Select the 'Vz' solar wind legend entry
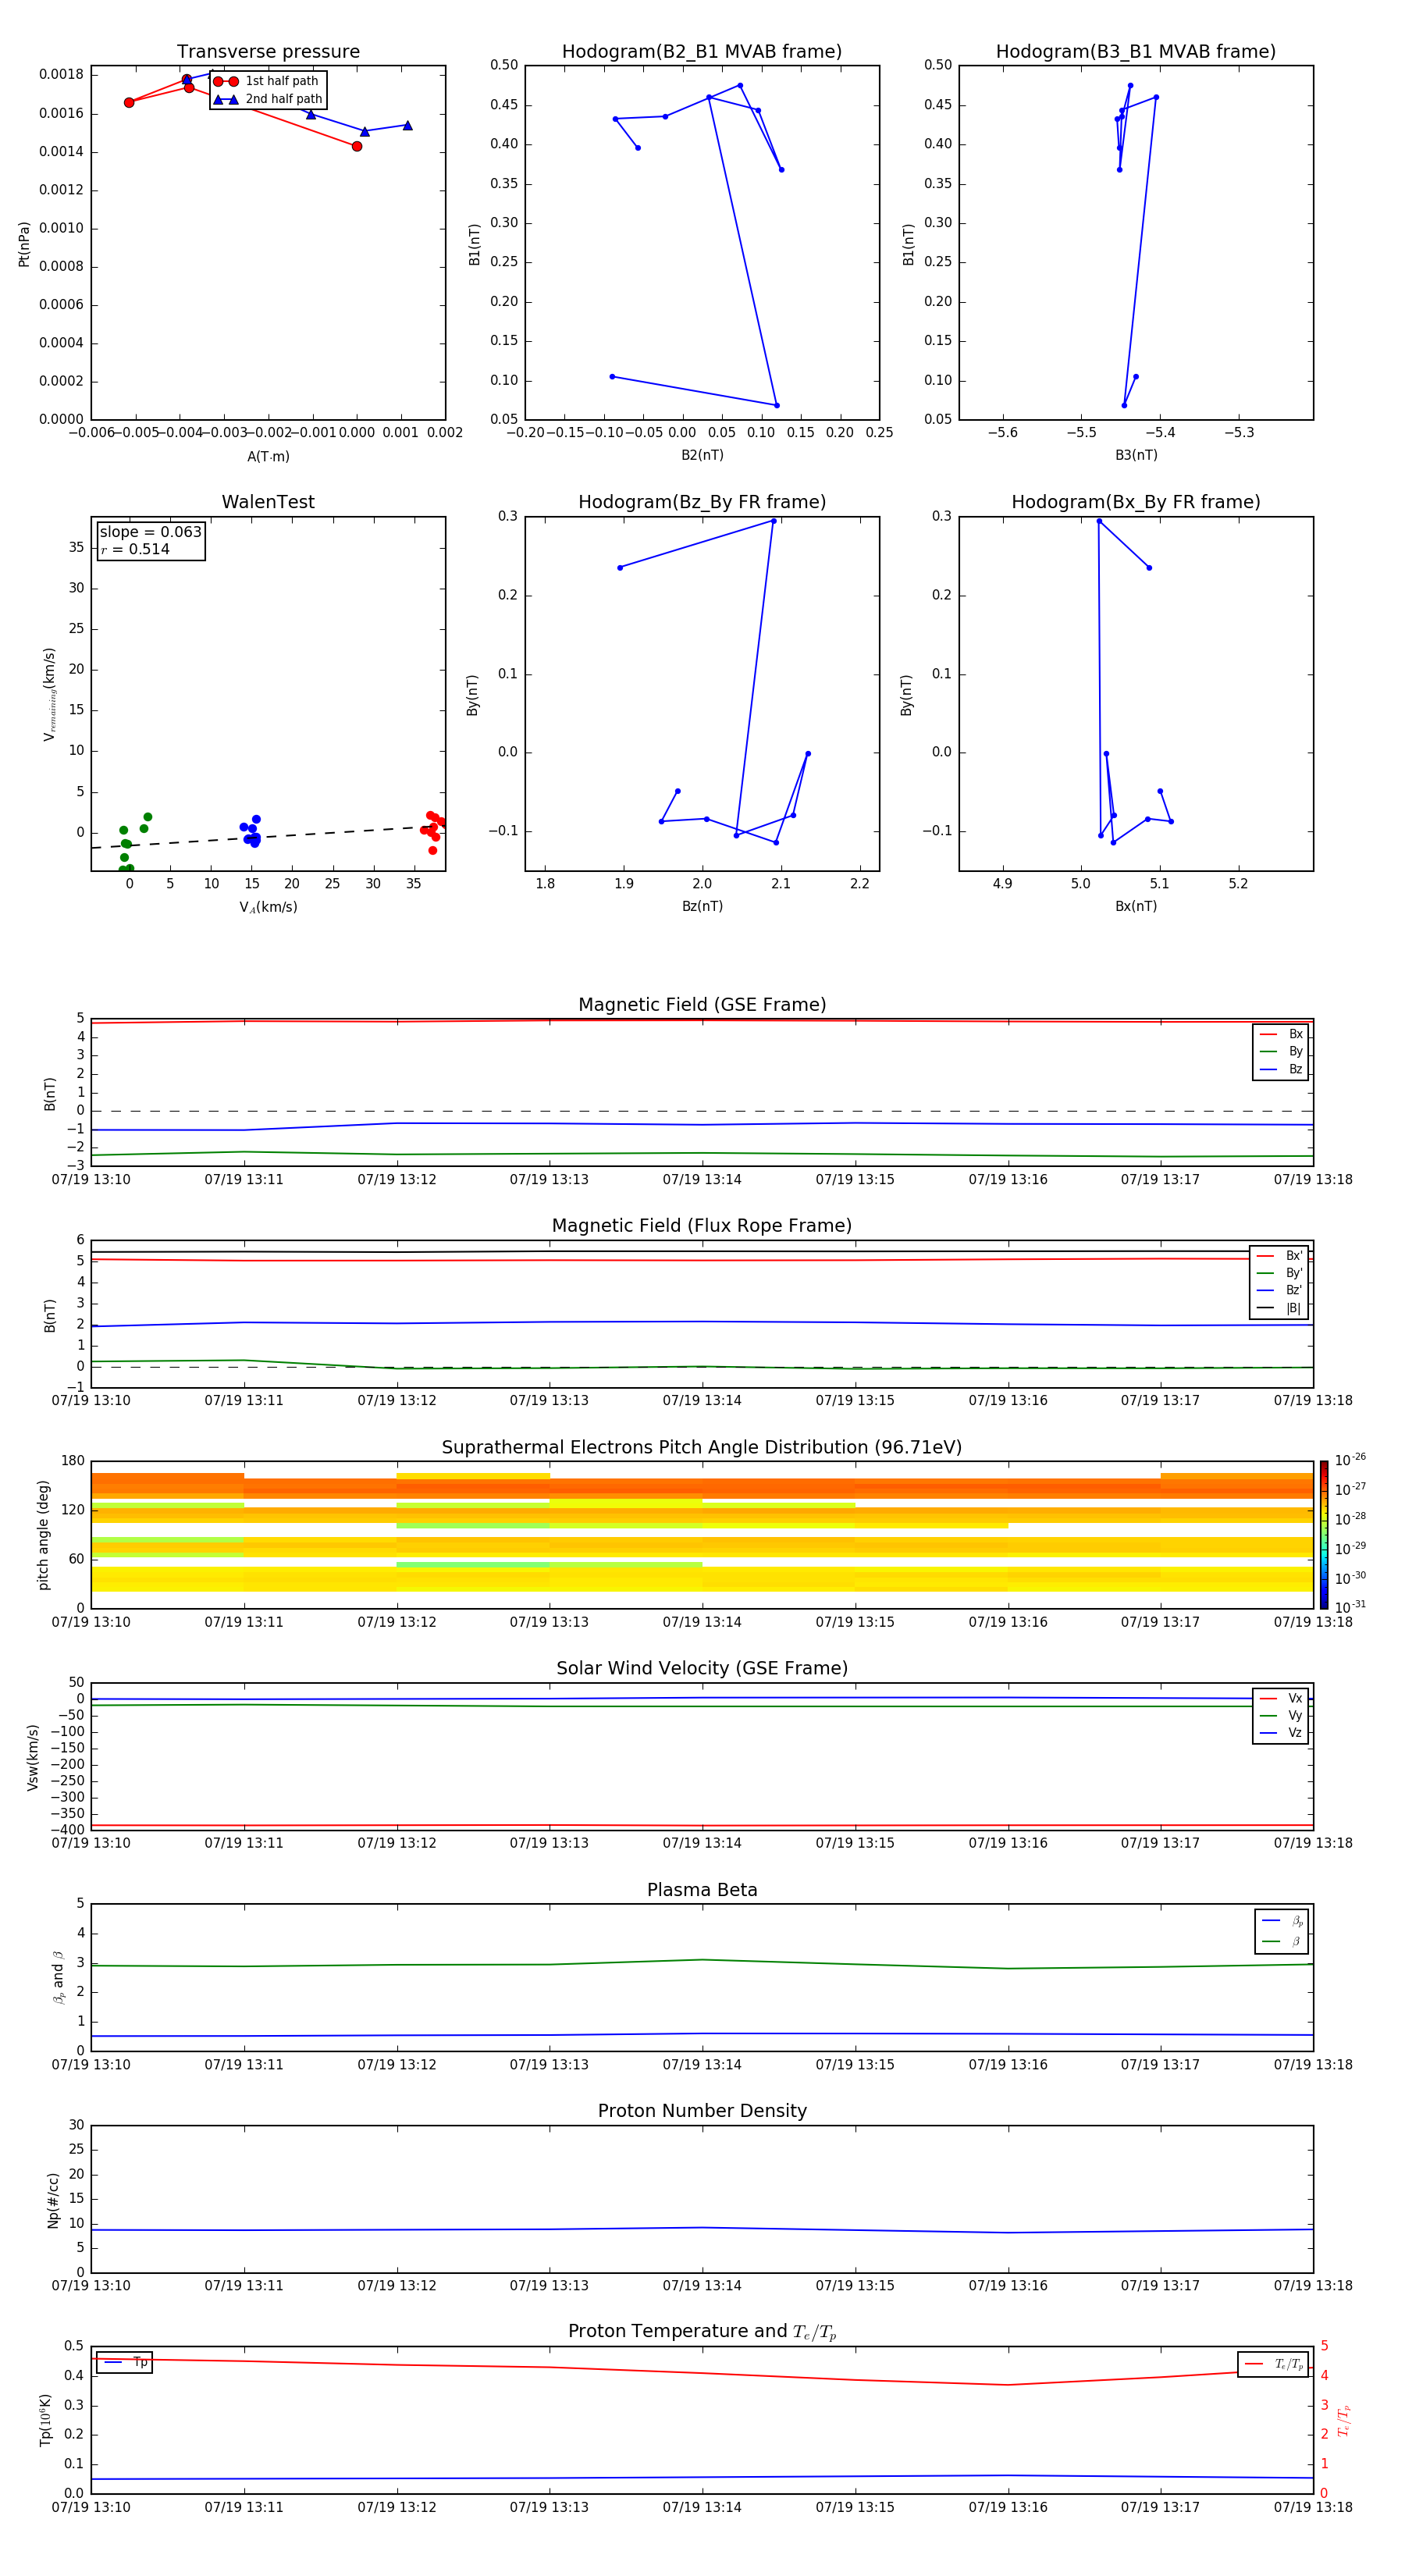 [1281, 1732]
